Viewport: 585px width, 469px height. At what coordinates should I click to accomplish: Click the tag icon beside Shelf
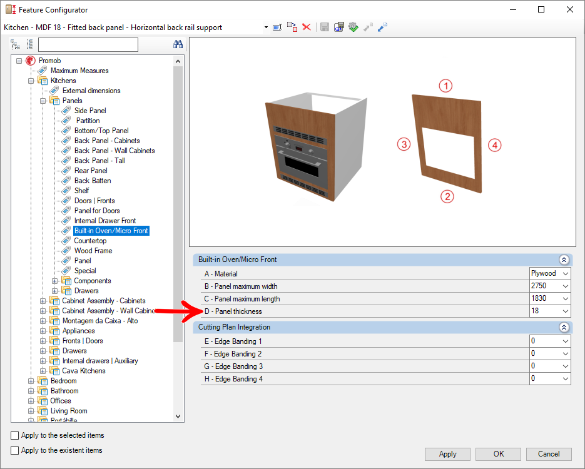coord(66,191)
